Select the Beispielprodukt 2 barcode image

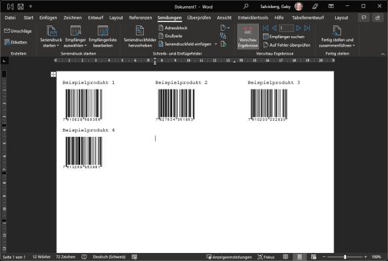(176, 104)
